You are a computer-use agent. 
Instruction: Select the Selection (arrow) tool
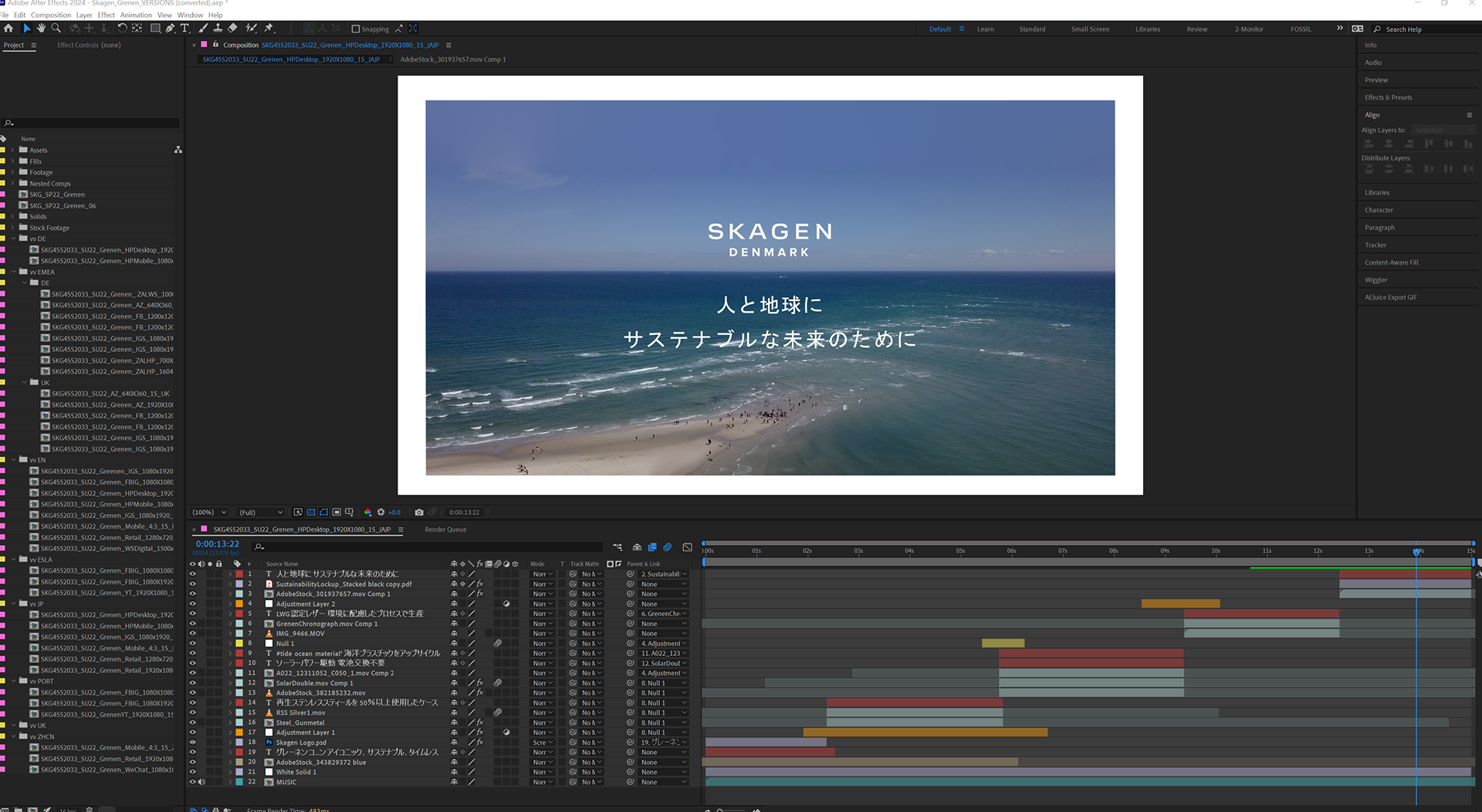click(27, 29)
